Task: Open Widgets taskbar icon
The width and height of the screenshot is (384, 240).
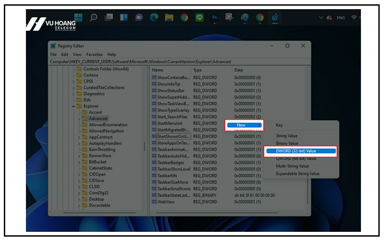Action: (124, 17)
